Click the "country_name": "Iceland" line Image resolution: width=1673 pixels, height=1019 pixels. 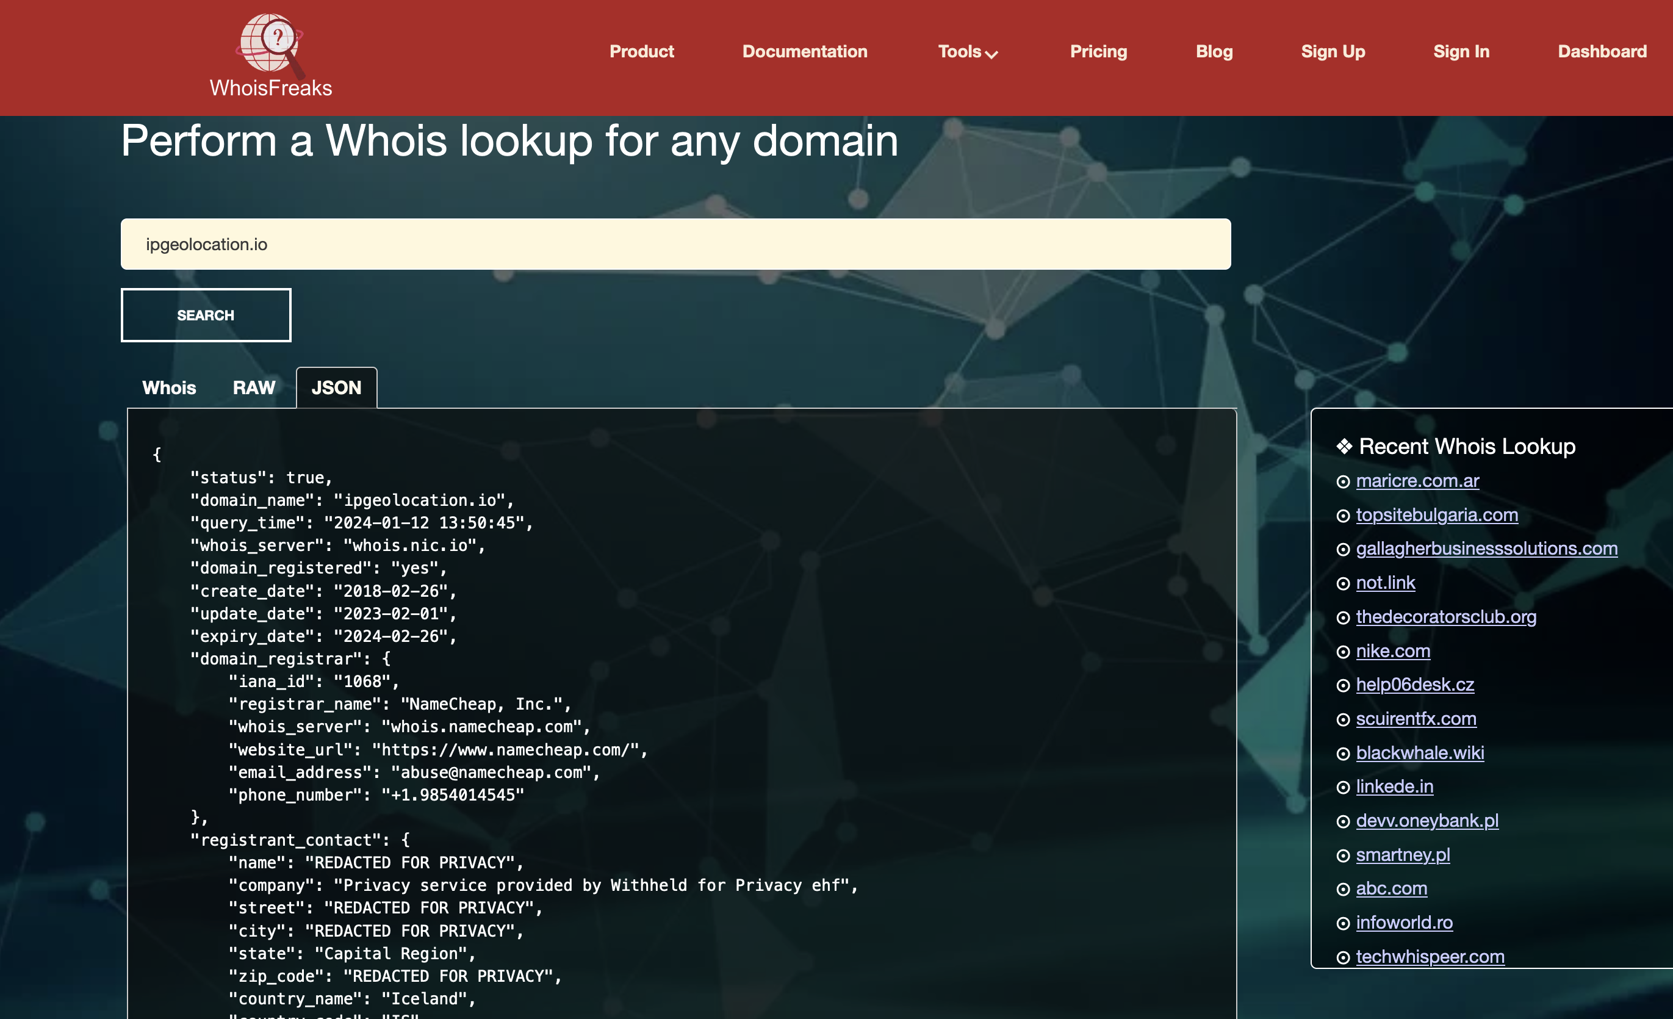tap(351, 999)
